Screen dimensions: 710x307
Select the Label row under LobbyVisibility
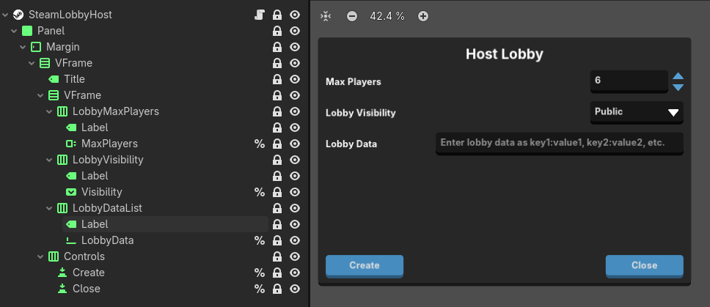point(165,176)
